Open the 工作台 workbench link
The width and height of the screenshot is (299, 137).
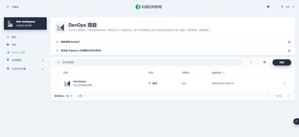[x=15, y=7]
